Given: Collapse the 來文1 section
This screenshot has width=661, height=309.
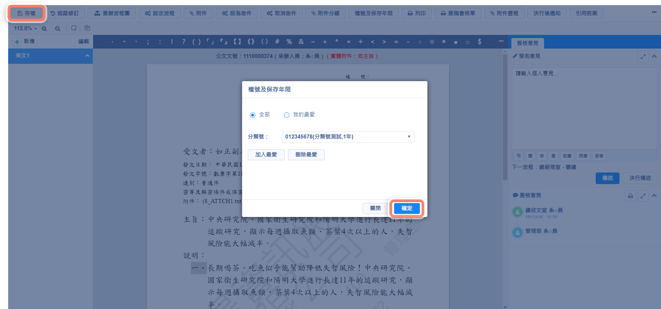Looking at the screenshot, I should (87, 55).
